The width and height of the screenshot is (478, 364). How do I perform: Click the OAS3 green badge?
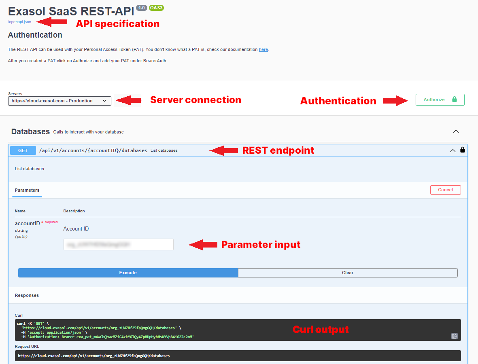tap(156, 8)
